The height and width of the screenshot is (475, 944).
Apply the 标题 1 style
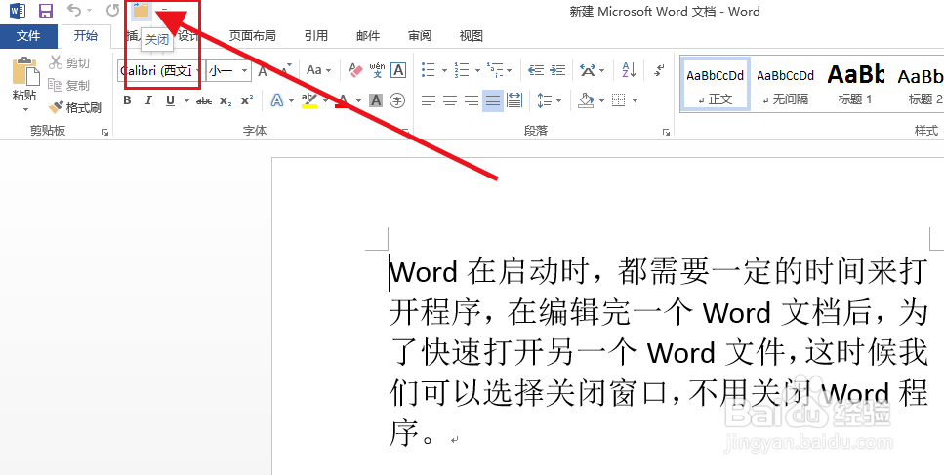coord(855,84)
